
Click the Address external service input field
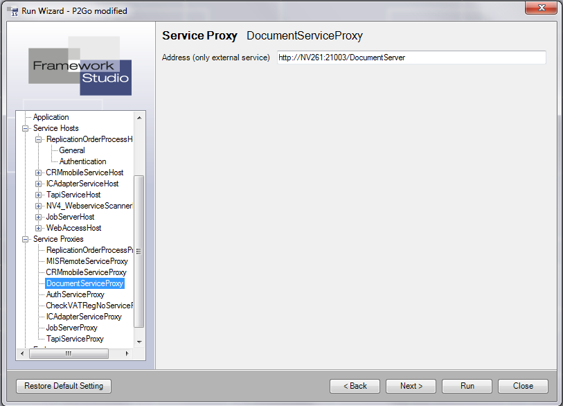(411, 58)
